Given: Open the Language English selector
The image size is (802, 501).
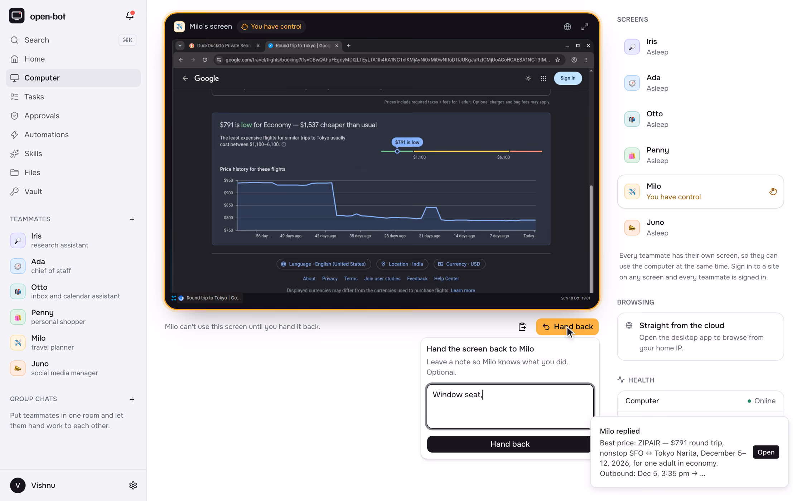Looking at the screenshot, I should (324, 264).
